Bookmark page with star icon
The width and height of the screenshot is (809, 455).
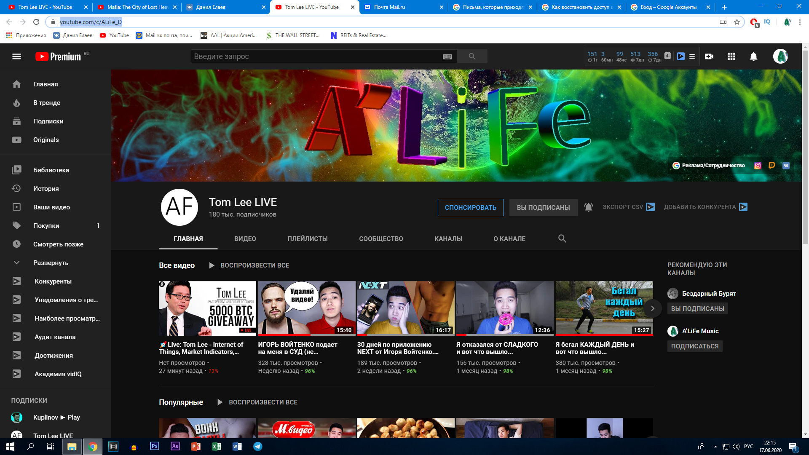(x=737, y=22)
